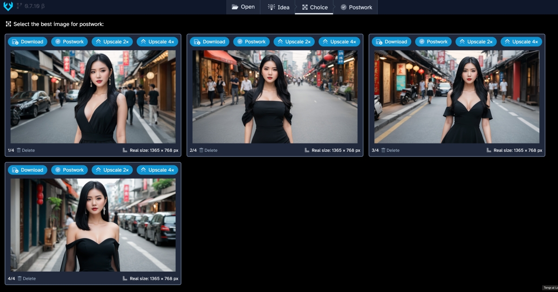Screen dimensions: 558x292
Task: Delete image 4/4
Action: 27,279
